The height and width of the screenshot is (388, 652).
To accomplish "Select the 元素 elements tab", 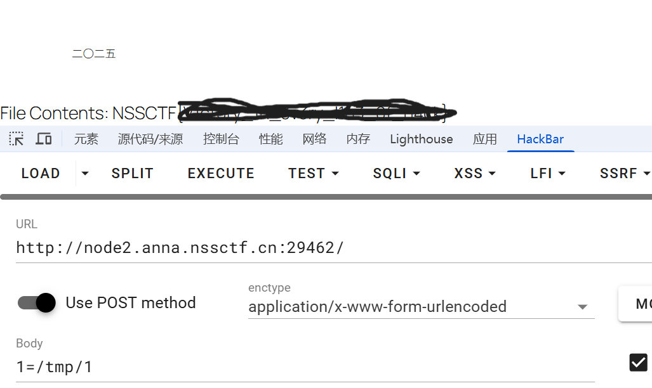I will tap(86, 139).
